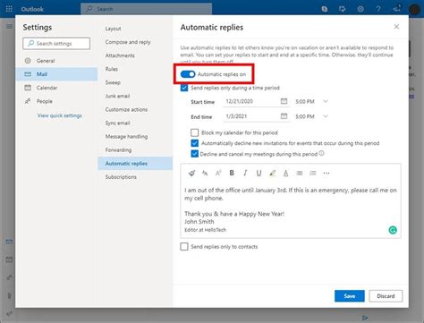Save the automatic replies settings
The width and height of the screenshot is (424, 323).
pyautogui.click(x=350, y=296)
